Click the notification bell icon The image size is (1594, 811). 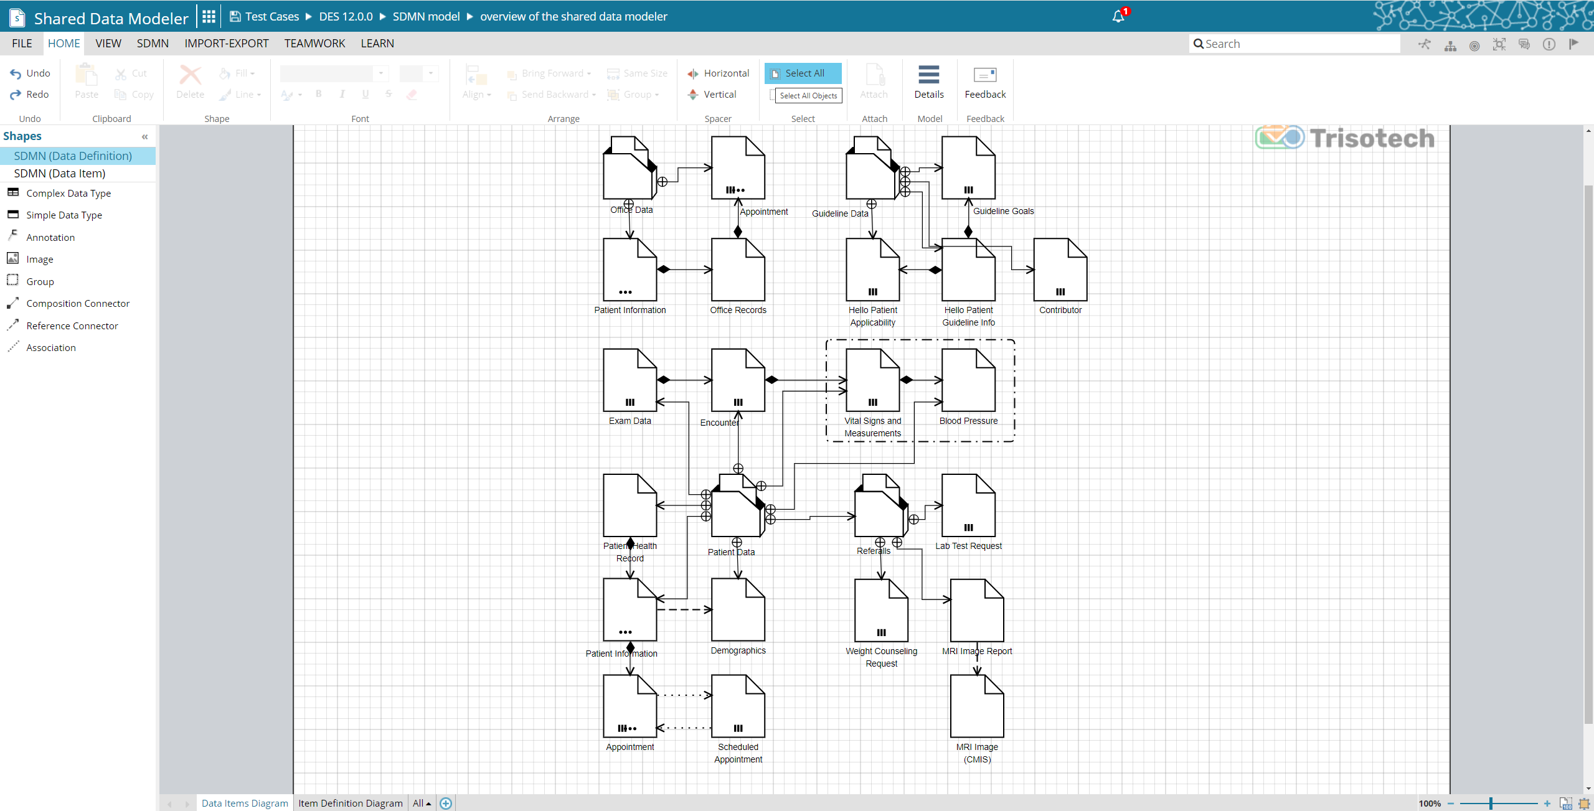pyautogui.click(x=1119, y=16)
